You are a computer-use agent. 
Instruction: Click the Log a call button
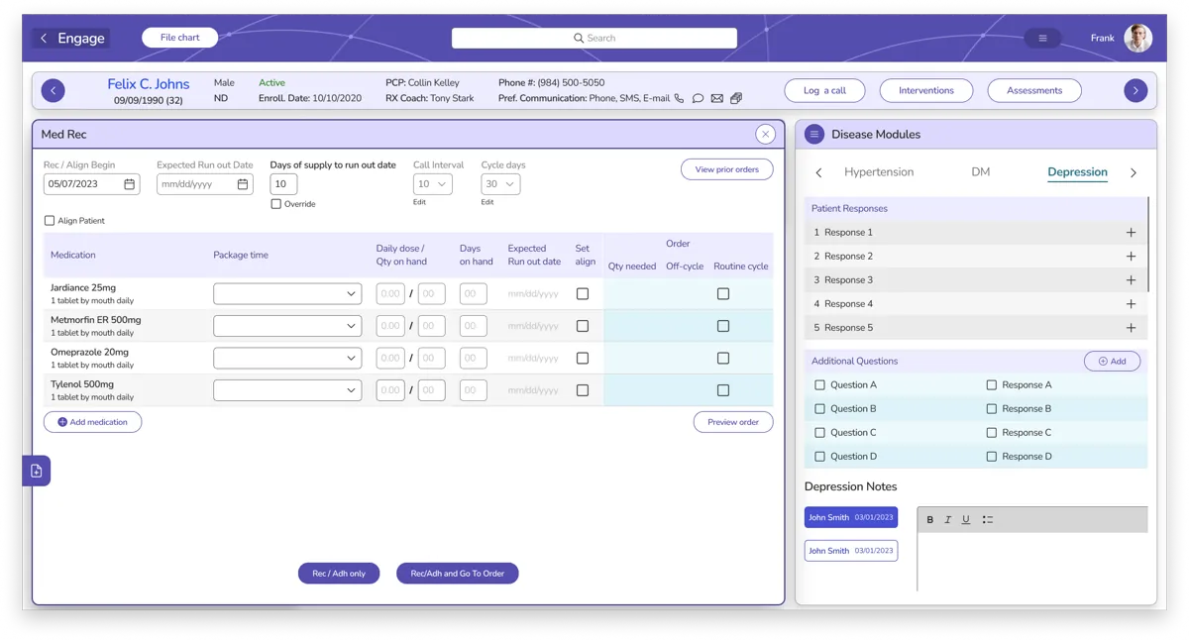pyautogui.click(x=824, y=90)
